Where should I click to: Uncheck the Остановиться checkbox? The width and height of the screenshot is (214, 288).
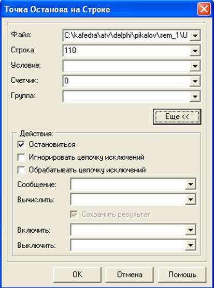[21, 145]
